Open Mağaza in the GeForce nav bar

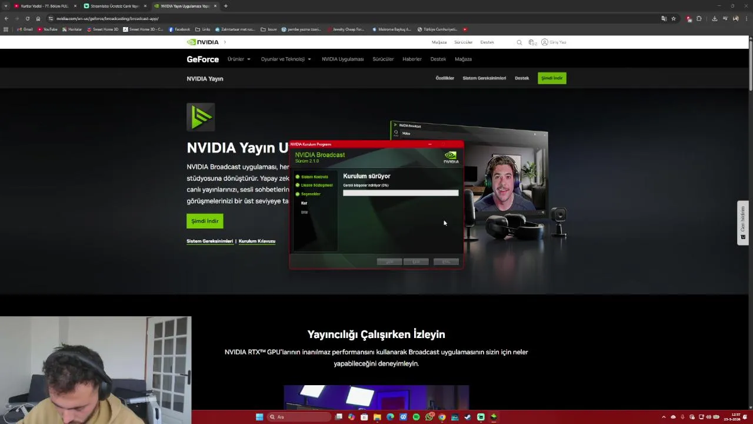[x=463, y=59]
